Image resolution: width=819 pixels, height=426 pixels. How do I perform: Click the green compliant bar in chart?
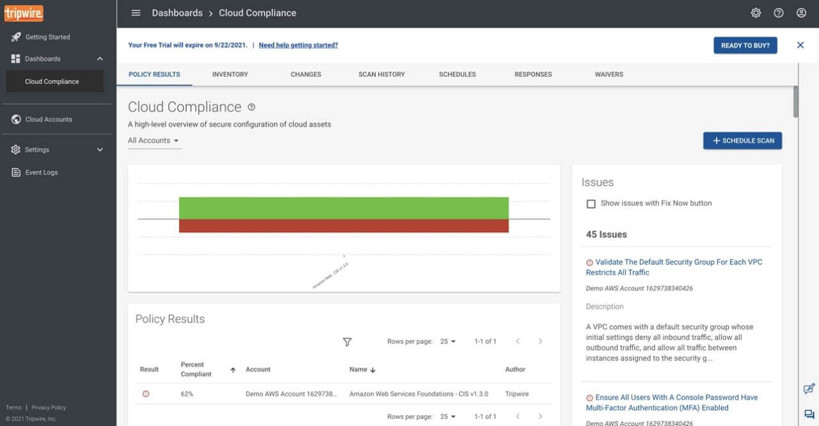[344, 208]
